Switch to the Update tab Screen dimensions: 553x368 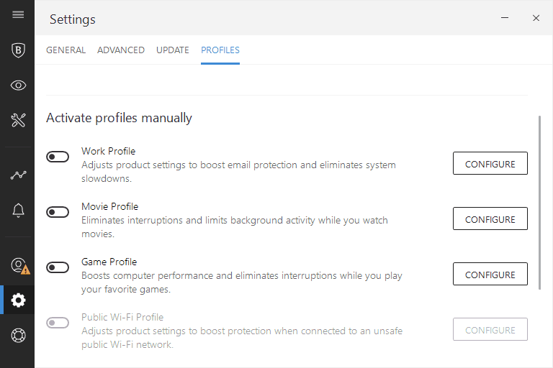coord(173,50)
